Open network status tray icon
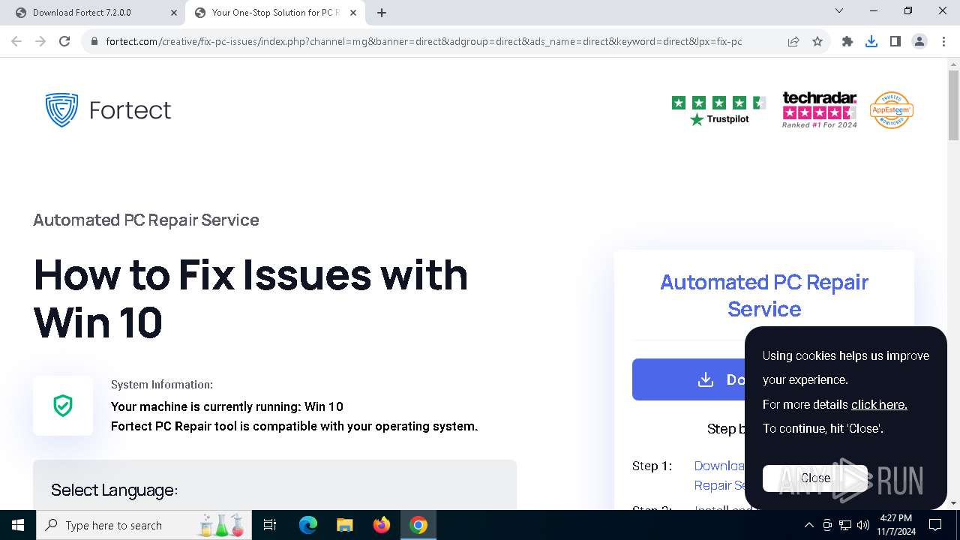 pos(845,525)
